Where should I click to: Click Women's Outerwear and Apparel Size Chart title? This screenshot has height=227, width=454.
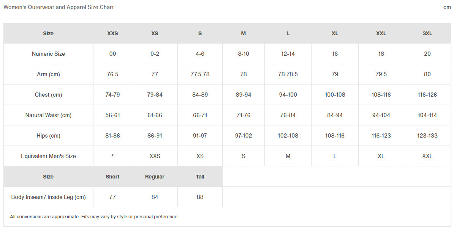[x=59, y=7]
